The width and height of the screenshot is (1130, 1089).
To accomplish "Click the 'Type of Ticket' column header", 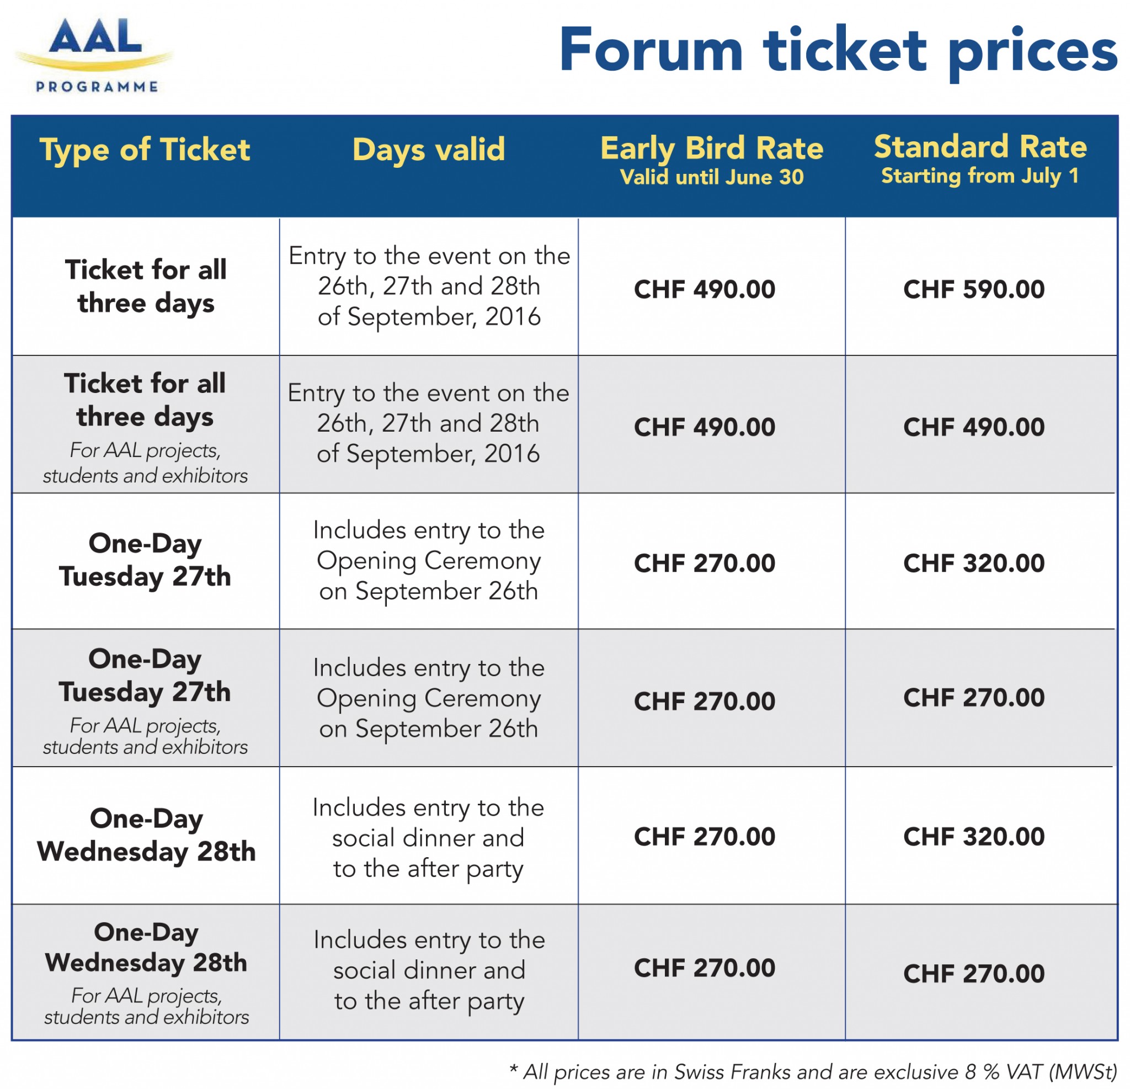I will pyautogui.click(x=145, y=150).
